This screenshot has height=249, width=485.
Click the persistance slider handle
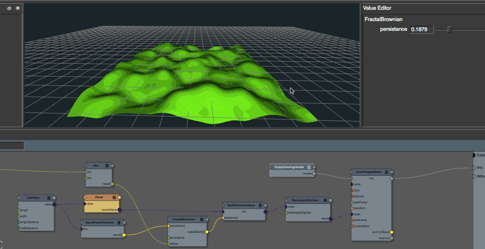coord(450,29)
